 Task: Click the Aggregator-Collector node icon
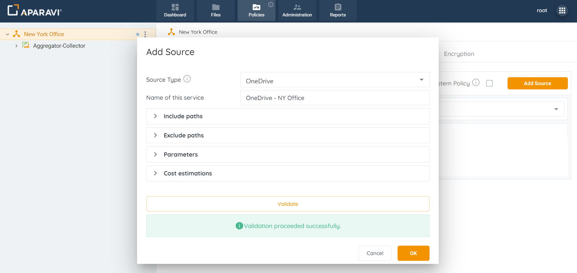(x=26, y=46)
